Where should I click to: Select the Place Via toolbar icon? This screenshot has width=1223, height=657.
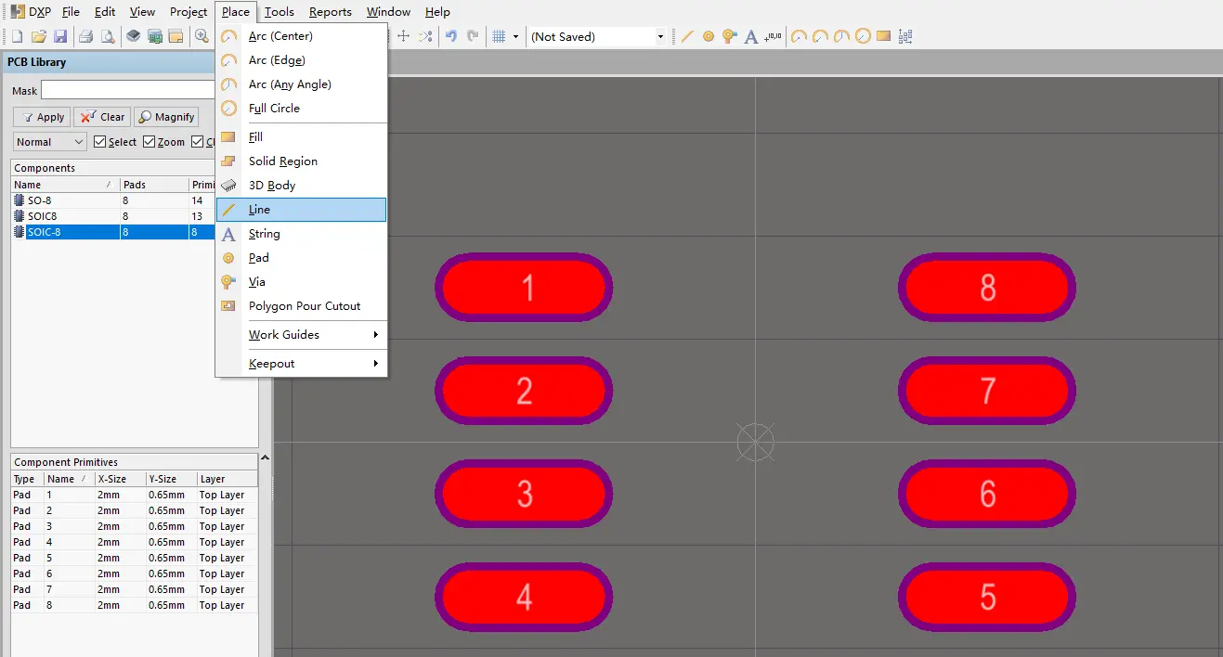730,37
